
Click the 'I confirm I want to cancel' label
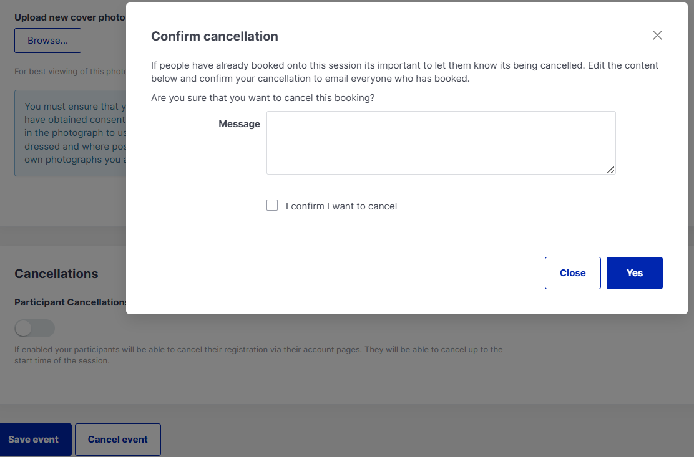tap(341, 206)
